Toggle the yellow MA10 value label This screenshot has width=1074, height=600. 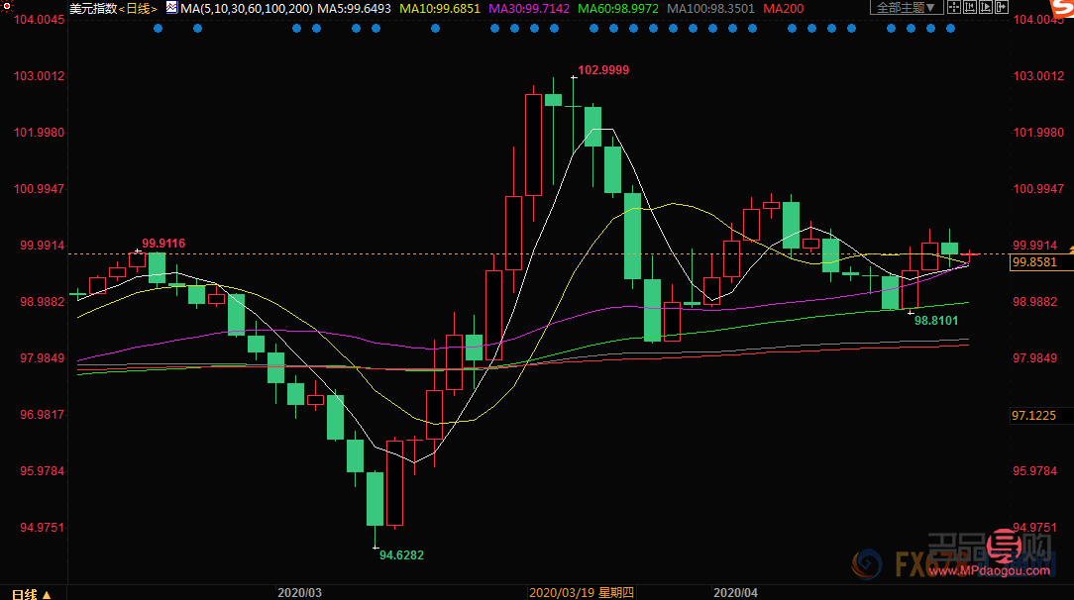pyautogui.click(x=441, y=8)
